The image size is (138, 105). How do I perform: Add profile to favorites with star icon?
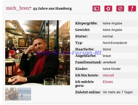pyautogui.click(x=108, y=9)
